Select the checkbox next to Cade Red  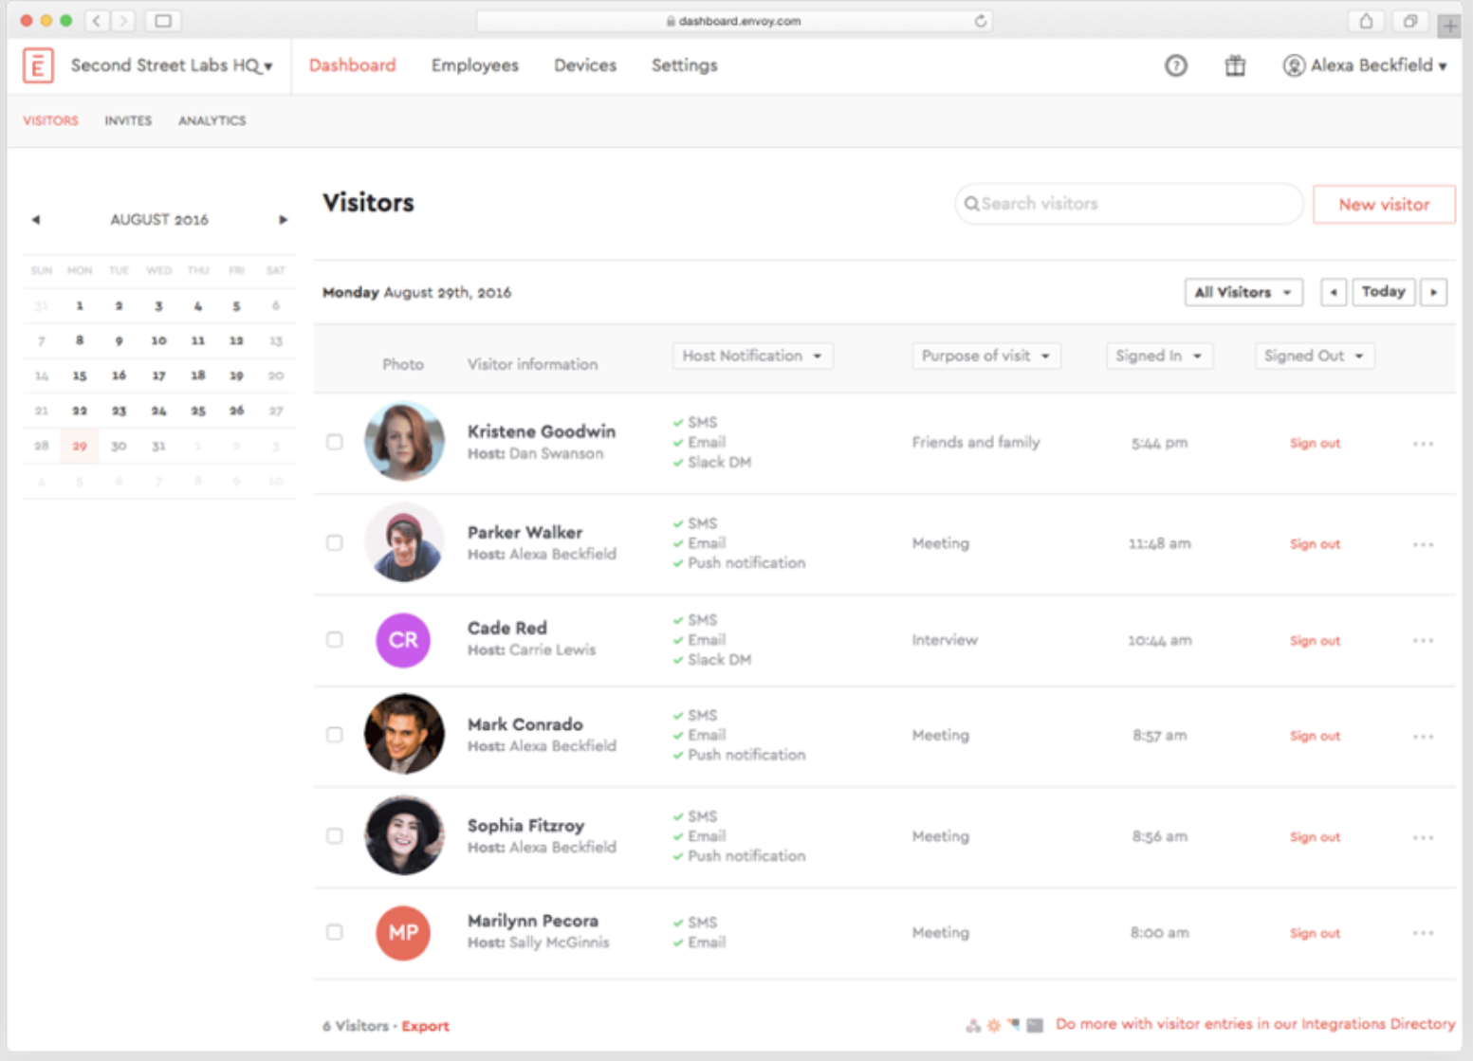(334, 640)
